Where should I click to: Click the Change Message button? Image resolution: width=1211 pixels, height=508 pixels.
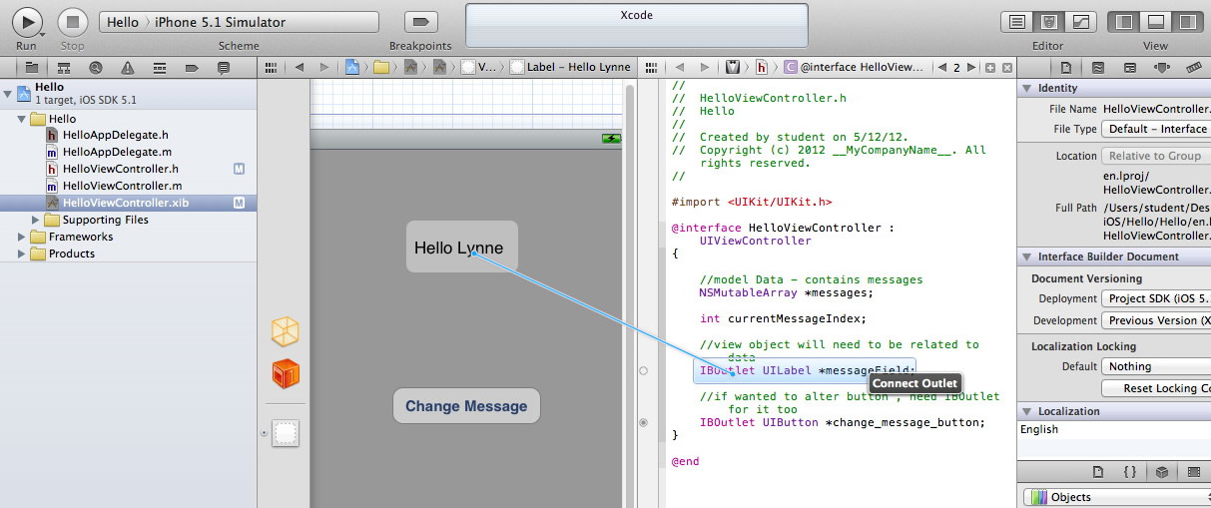(x=466, y=406)
